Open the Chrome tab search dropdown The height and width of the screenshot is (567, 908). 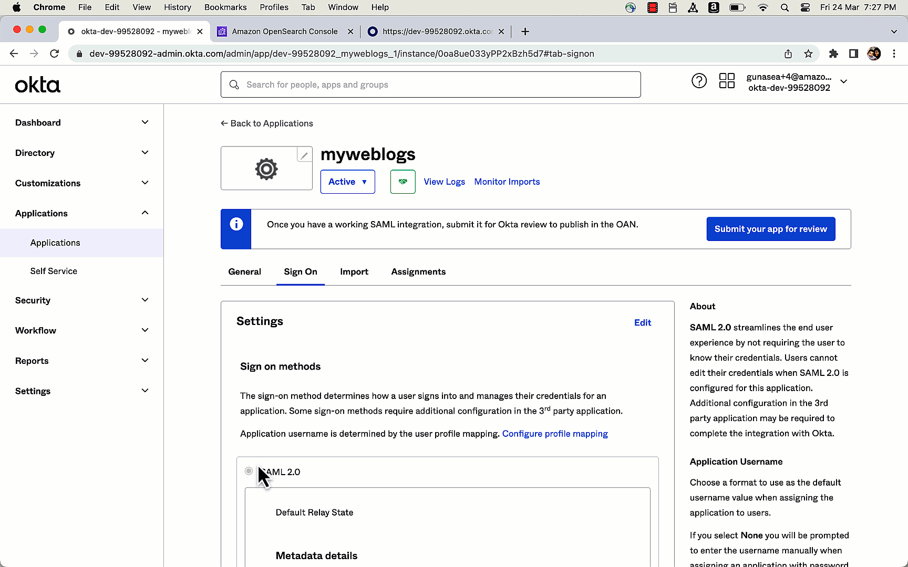coord(894,31)
